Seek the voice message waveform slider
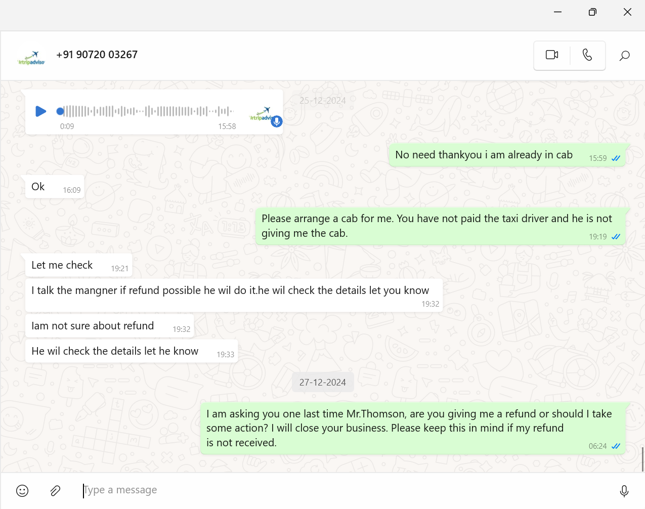Viewport: 645px width, 509px height. (147, 111)
